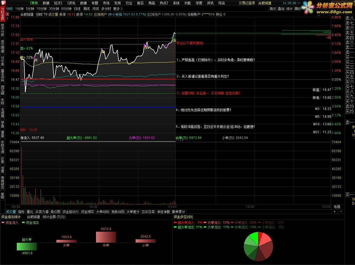This screenshot has width=355, height=265.
Task: Select 股吧 in the left sidebar
Action: point(2,196)
